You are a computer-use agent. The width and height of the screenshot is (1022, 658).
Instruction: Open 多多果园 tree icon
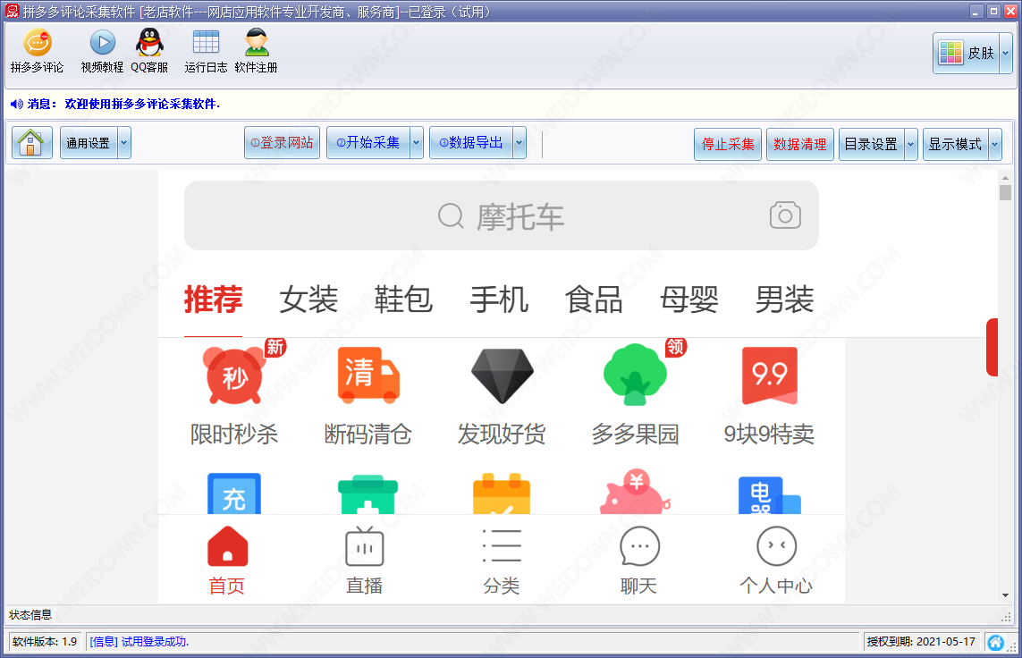(x=636, y=375)
